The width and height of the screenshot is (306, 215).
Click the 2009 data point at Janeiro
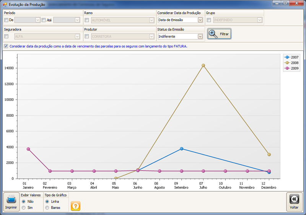click(x=28, y=149)
